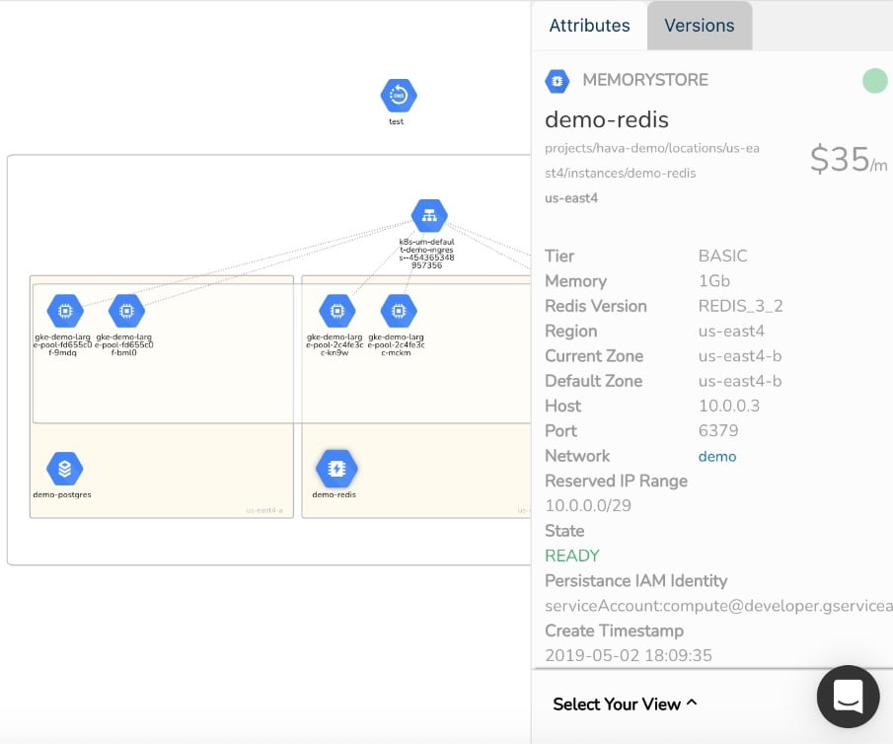Click the demo-redis title in the panel

pos(606,119)
